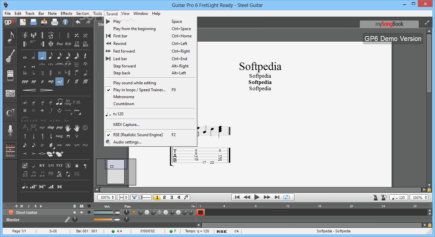Open the right 100% speed dropdown

418,197
